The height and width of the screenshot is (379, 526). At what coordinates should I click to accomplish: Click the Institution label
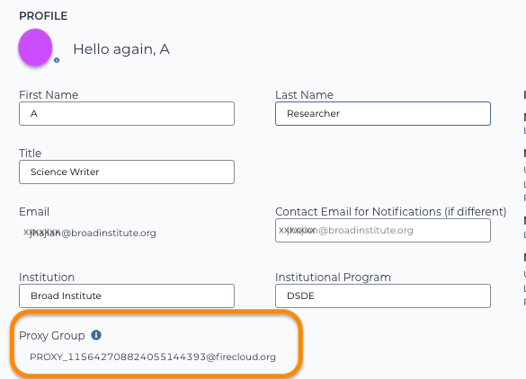coord(47,278)
